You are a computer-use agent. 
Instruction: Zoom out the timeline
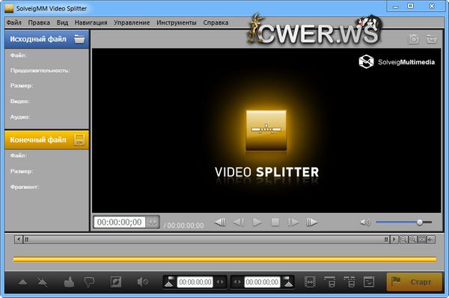coord(404,240)
